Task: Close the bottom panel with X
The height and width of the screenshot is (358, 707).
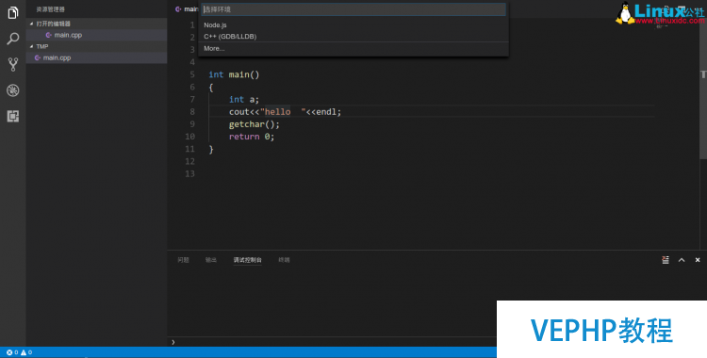Action: (698, 260)
